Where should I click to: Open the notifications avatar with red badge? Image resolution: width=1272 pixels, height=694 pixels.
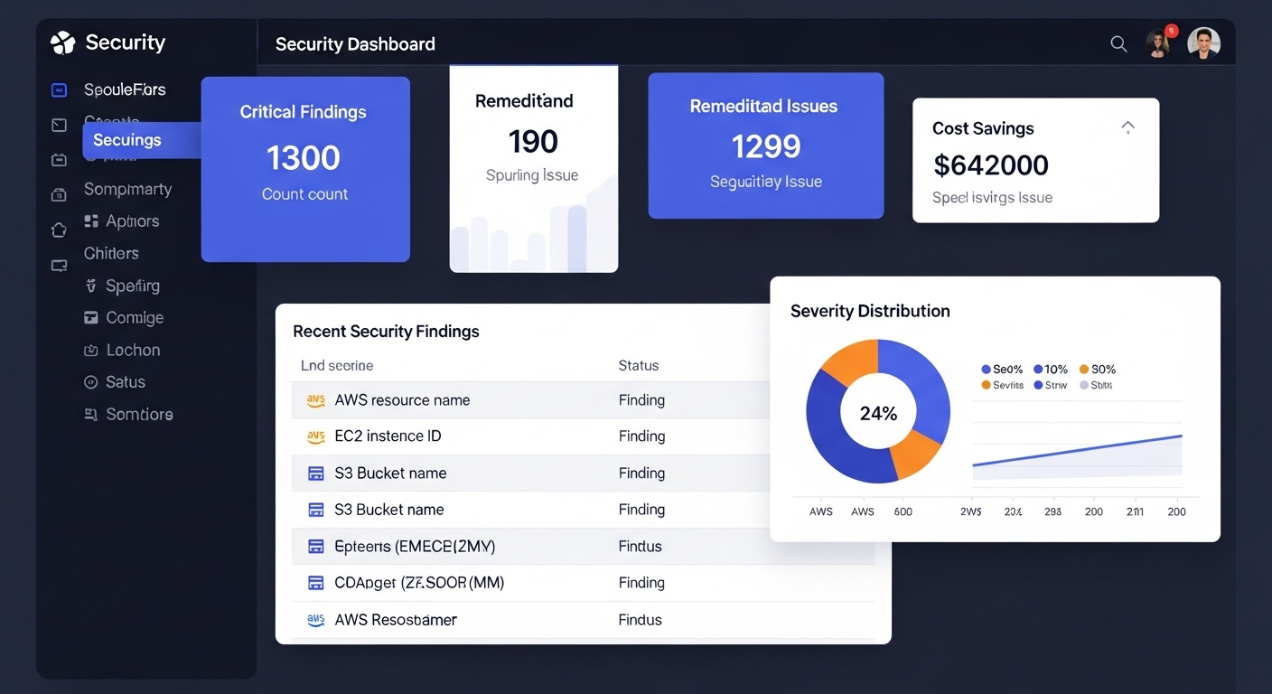tap(1159, 42)
